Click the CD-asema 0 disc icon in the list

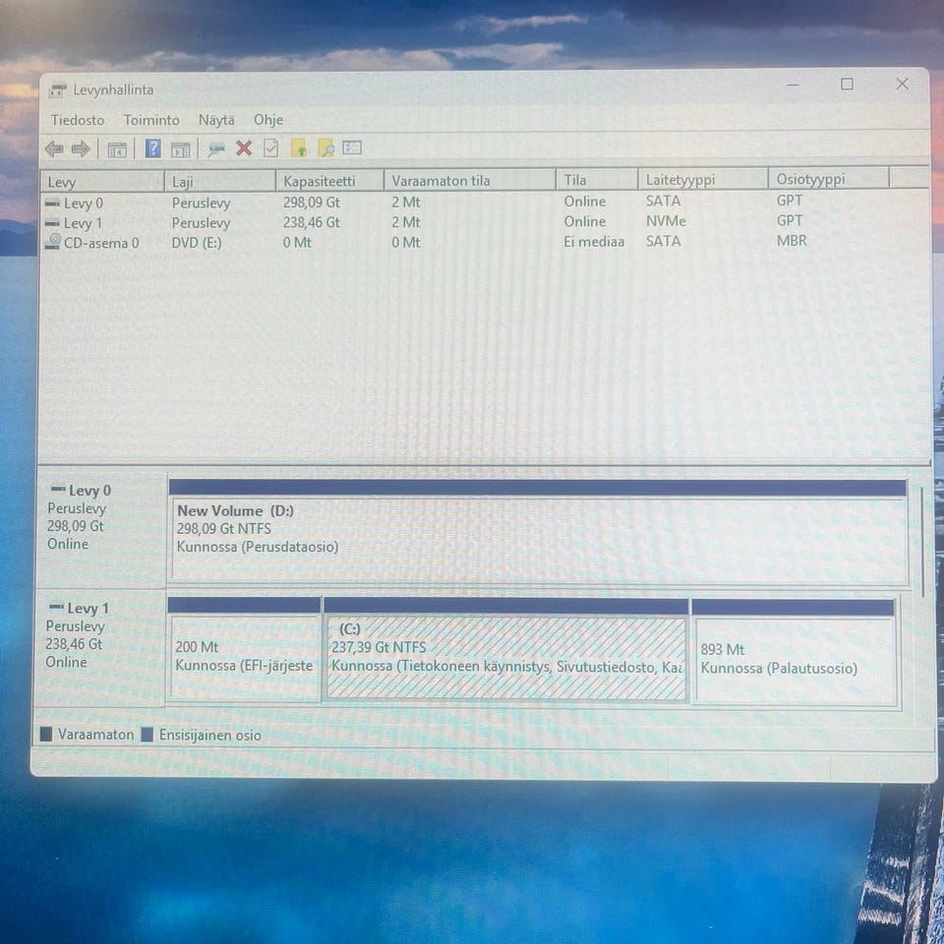point(53,242)
